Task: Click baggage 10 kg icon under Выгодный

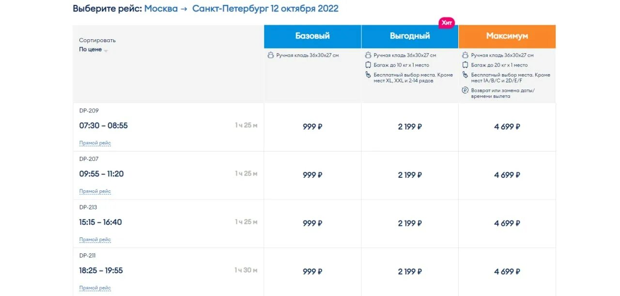Action: pyautogui.click(x=368, y=65)
